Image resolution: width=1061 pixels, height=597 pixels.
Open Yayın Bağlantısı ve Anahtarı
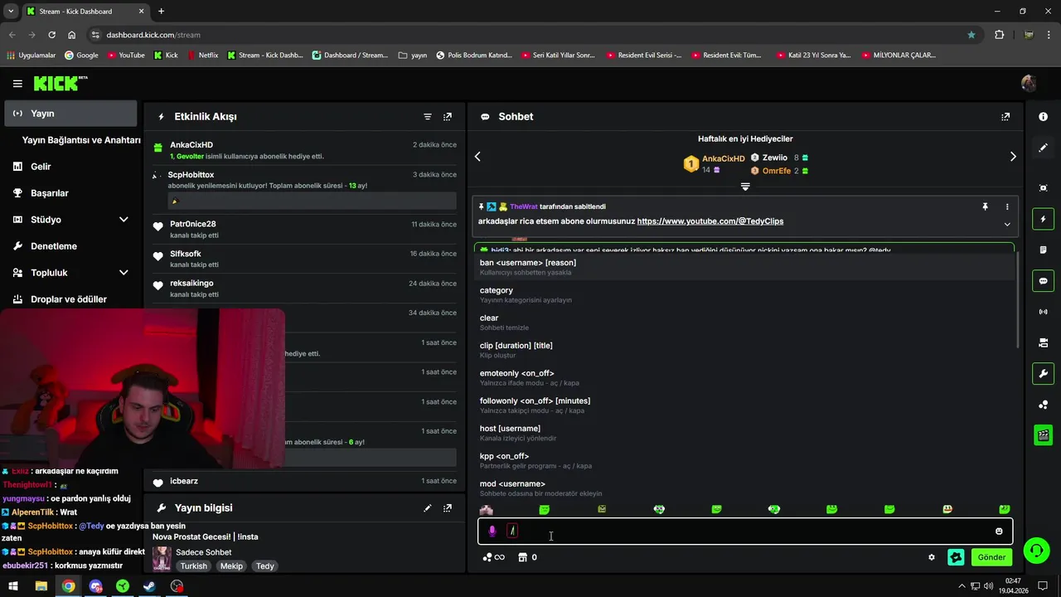coord(81,140)
